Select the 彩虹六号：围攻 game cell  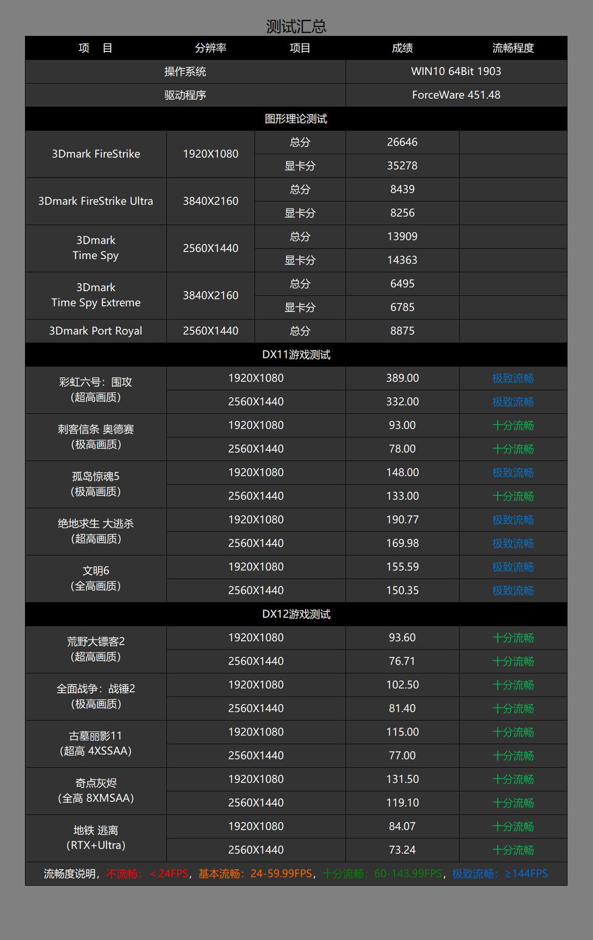96,390
